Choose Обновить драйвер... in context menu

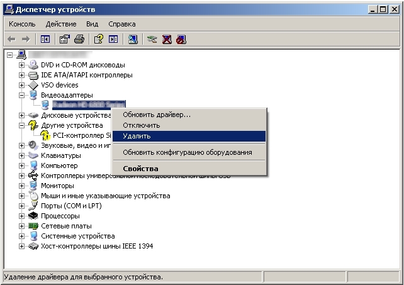point(189,115)
